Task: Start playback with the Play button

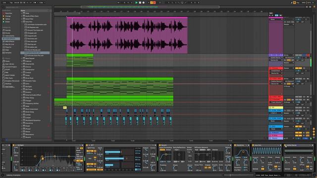Action: point(136,2)
